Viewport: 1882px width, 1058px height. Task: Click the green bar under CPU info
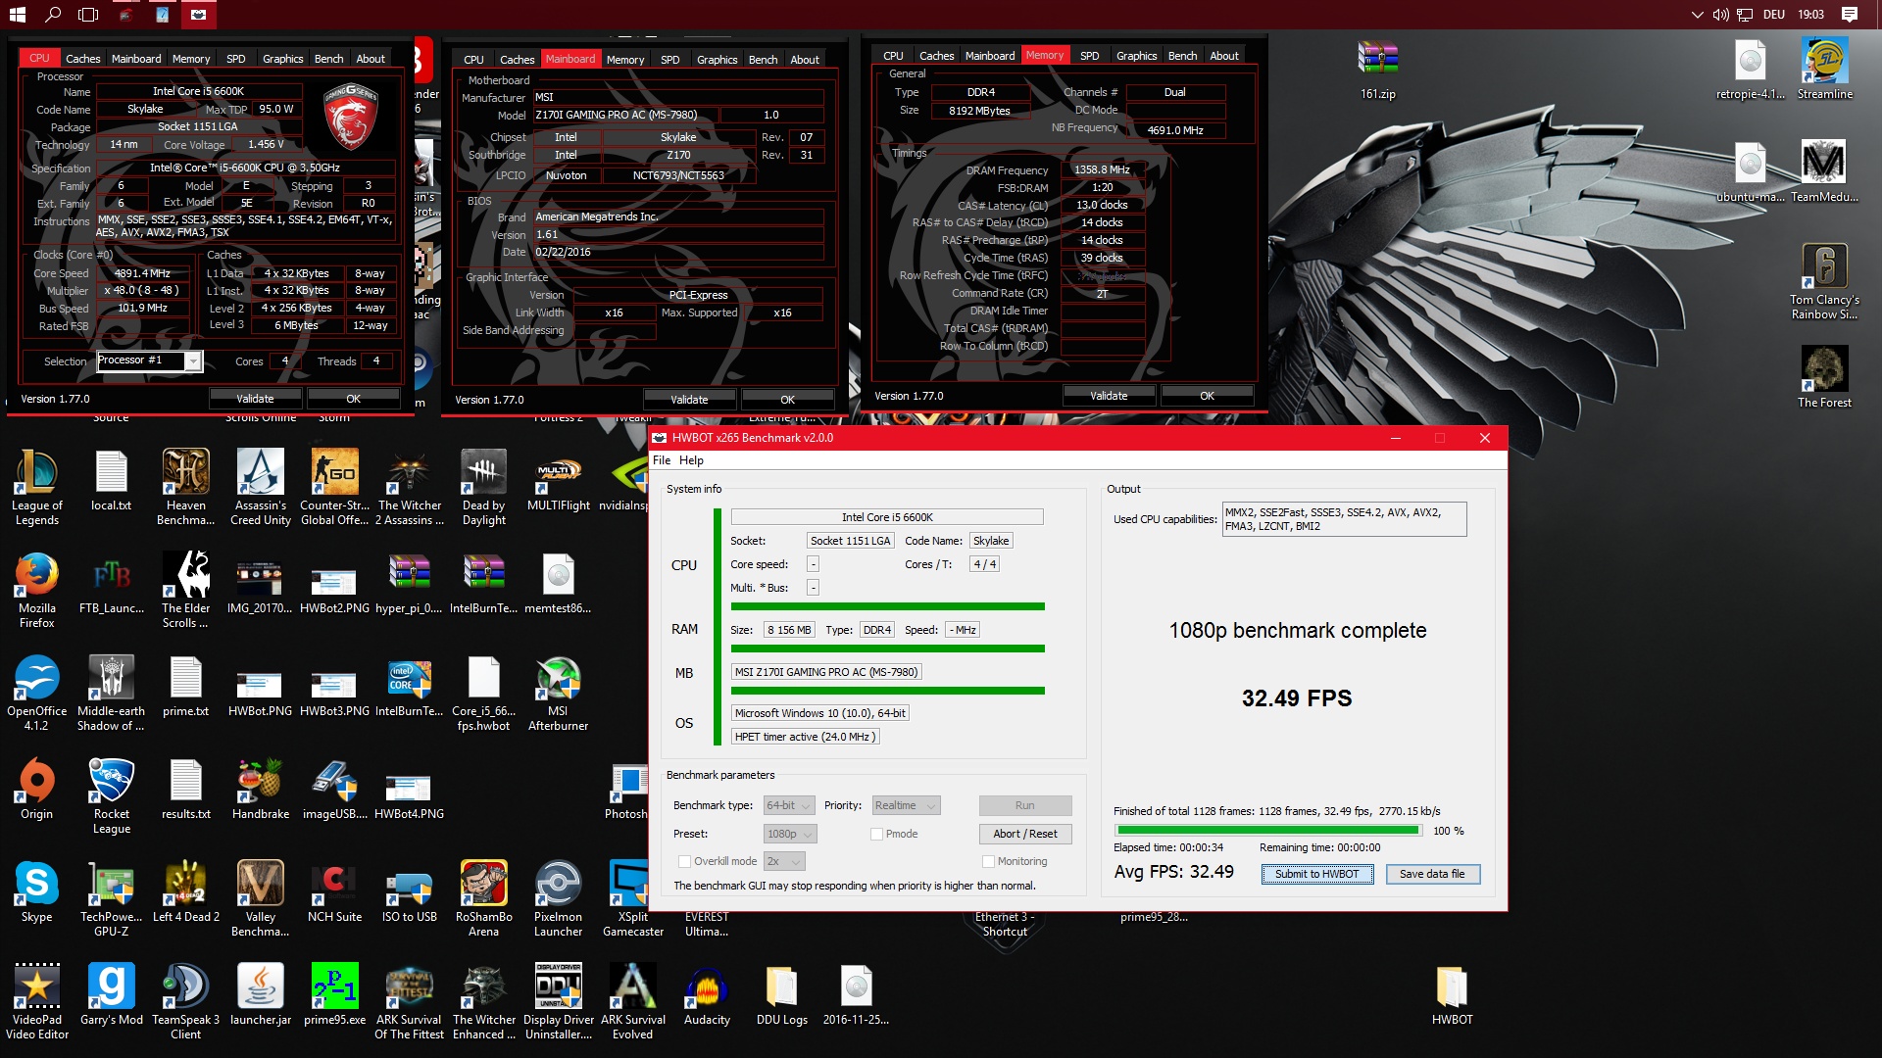click(887, 606)
